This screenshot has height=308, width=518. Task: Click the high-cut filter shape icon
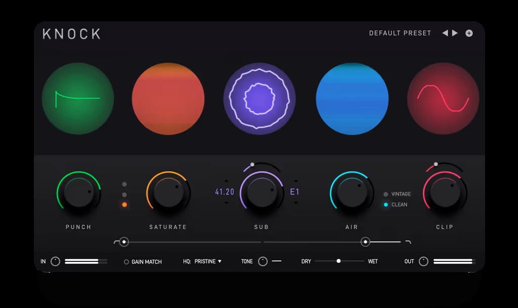[x=408, y=242]
